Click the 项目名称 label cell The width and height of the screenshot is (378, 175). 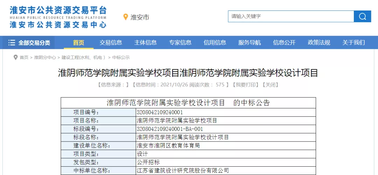[x=98, y=121]
